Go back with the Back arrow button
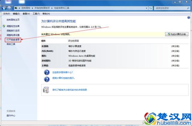 (x=4, y=8)
